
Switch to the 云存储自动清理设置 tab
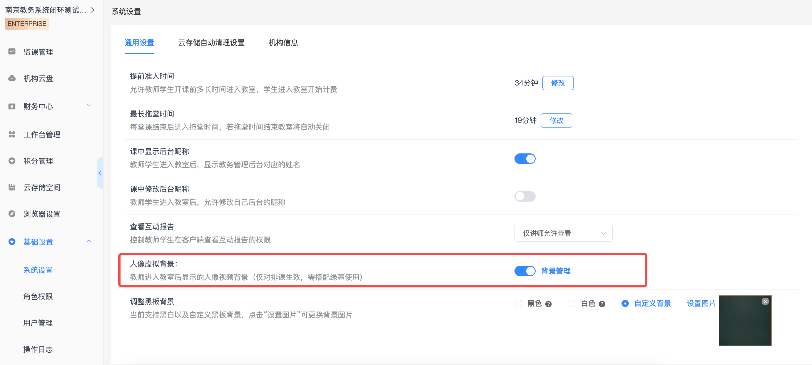(x=211, y=43)
